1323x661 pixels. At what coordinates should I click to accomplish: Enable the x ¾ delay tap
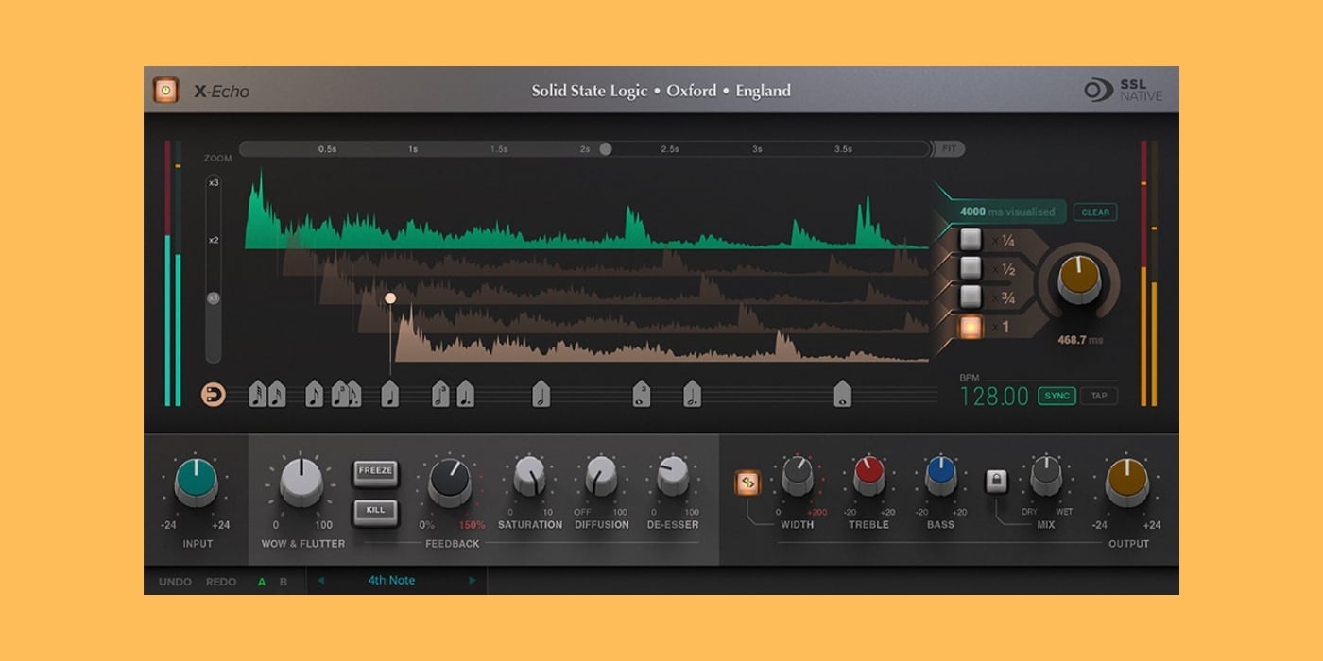971,297
